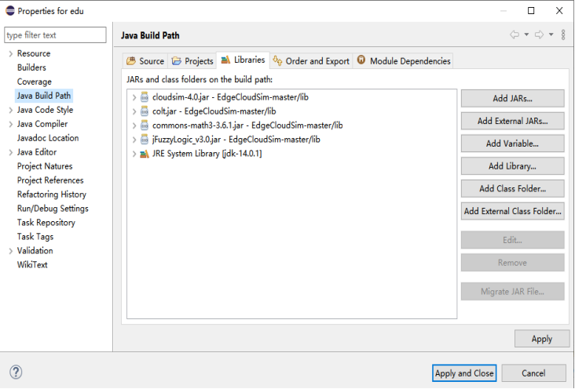Expand the jFuzzyLogic_v3.0.jar entry
The height and width of the screenshot is (389, 575).
(134, 140)
